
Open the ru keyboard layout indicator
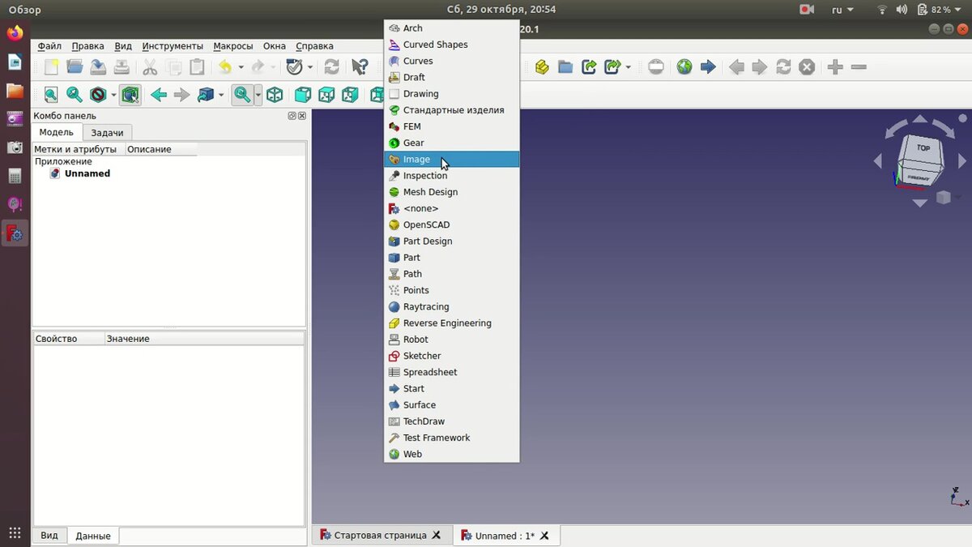(842, 10)
